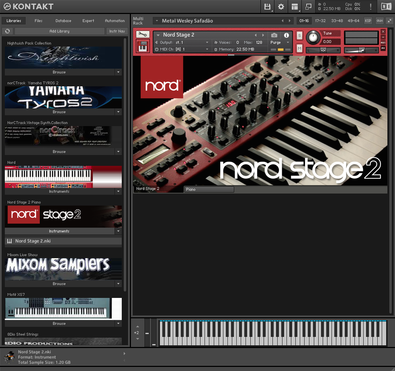
Task: Toggle the KSP multi script editor
Action: [x=368, y=20]
